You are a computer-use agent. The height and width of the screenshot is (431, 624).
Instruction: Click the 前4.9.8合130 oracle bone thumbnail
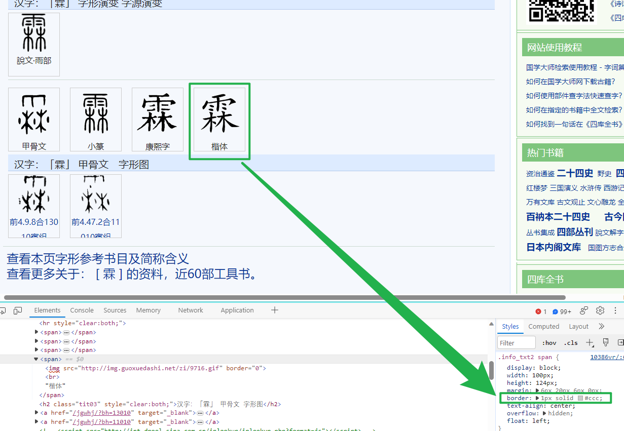34,206
